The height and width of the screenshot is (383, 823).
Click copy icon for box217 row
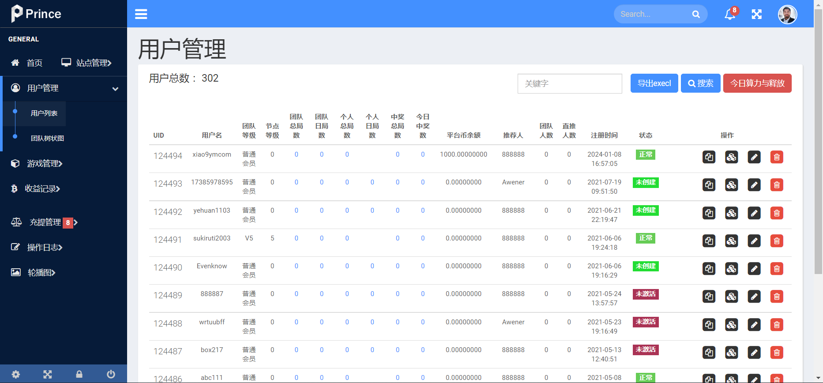709,353
